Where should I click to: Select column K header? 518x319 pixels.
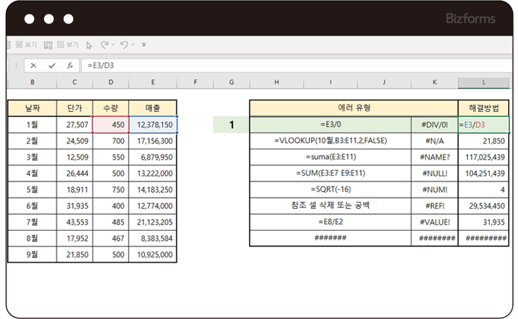click(x=435, y=83)
